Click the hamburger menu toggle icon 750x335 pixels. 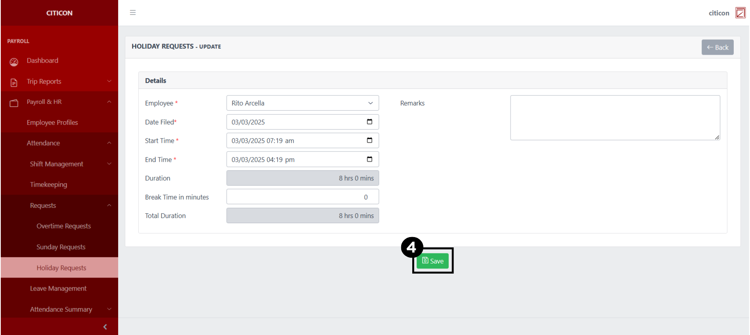[x=133, y=13]
